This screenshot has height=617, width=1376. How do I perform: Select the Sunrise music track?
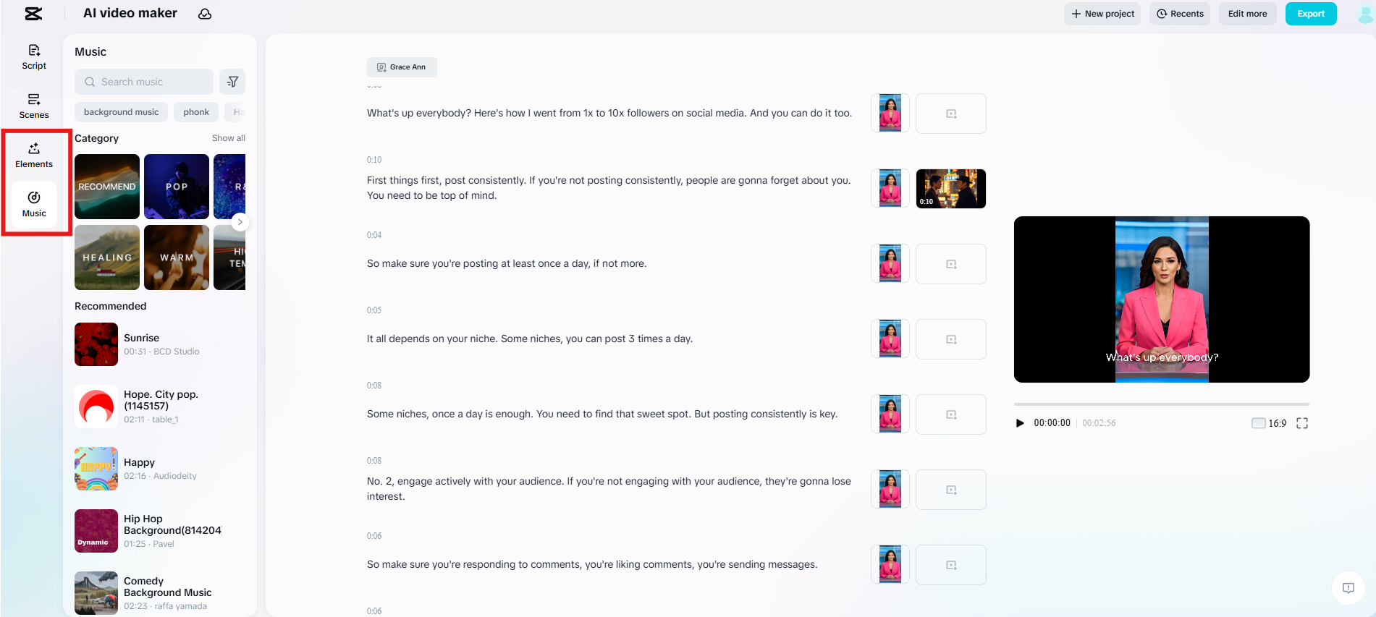point(141,344)
